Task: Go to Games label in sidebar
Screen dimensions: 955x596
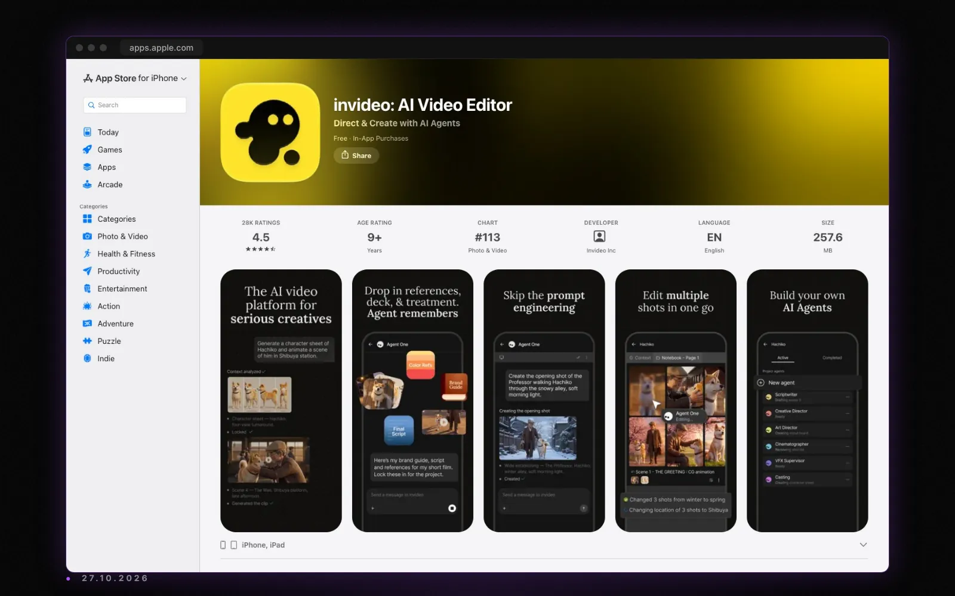Action: (110, 150)
